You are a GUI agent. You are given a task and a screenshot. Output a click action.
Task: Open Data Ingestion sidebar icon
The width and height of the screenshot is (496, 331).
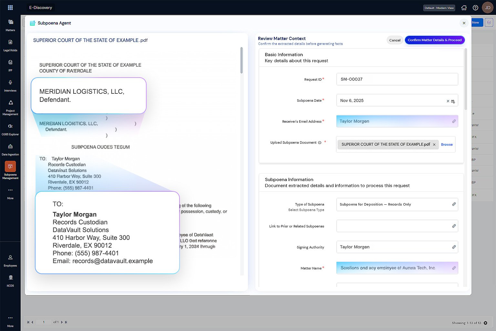coord(10,146)
